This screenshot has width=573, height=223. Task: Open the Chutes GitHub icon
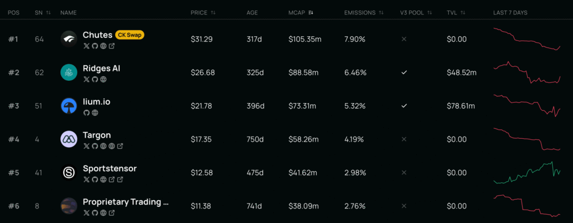[95, 46]
